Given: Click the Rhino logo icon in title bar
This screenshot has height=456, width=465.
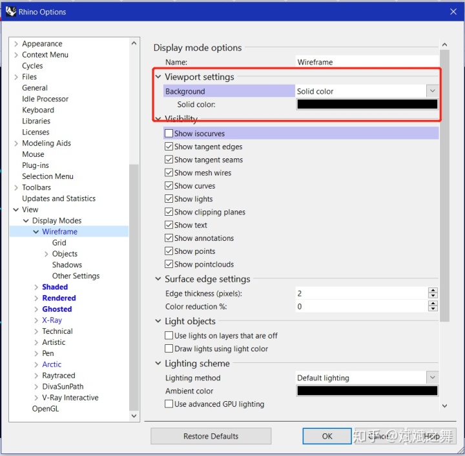Looking at the screenshot, I should [11, 12].
